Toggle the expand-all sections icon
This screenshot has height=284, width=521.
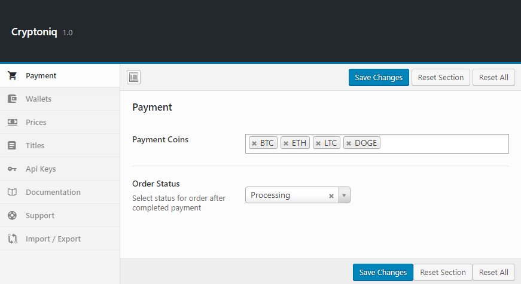[134, 77]
